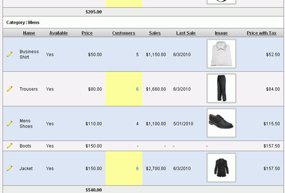The width and height of the screenshot is (285, 193).
Task: Click the edit pencil for Boots
Action: point(9,146)
